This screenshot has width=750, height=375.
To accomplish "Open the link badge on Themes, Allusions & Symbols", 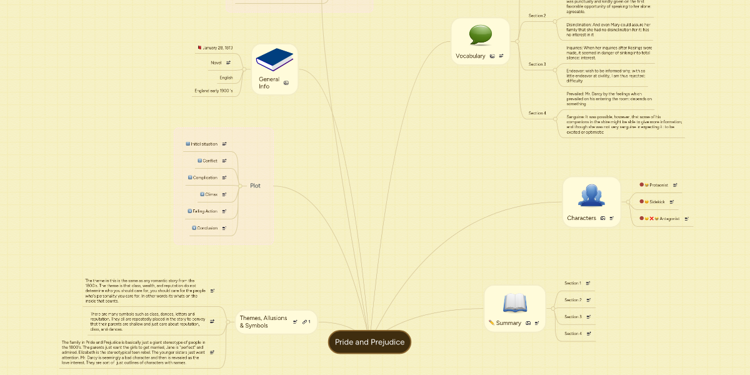I will 306,321.
